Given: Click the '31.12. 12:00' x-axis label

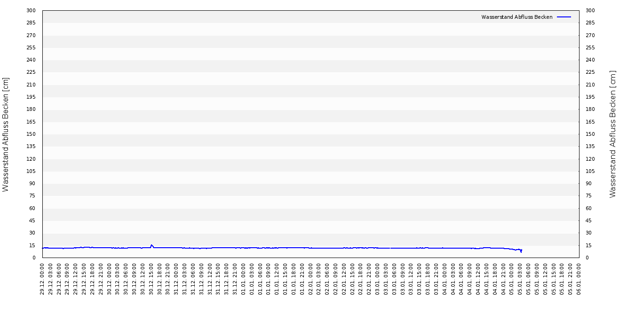Looking at the screenshot, I should coord(210,279).
